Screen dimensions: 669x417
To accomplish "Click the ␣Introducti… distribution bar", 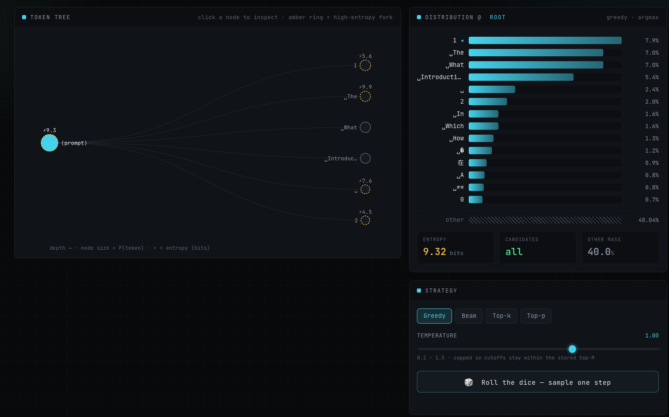I will point(545,77).
